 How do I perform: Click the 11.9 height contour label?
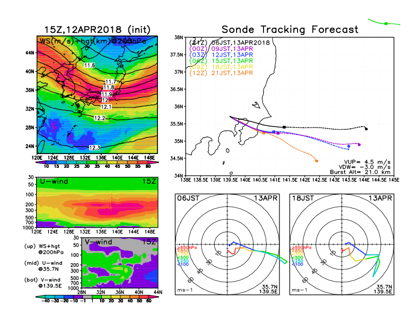point(107,94)
